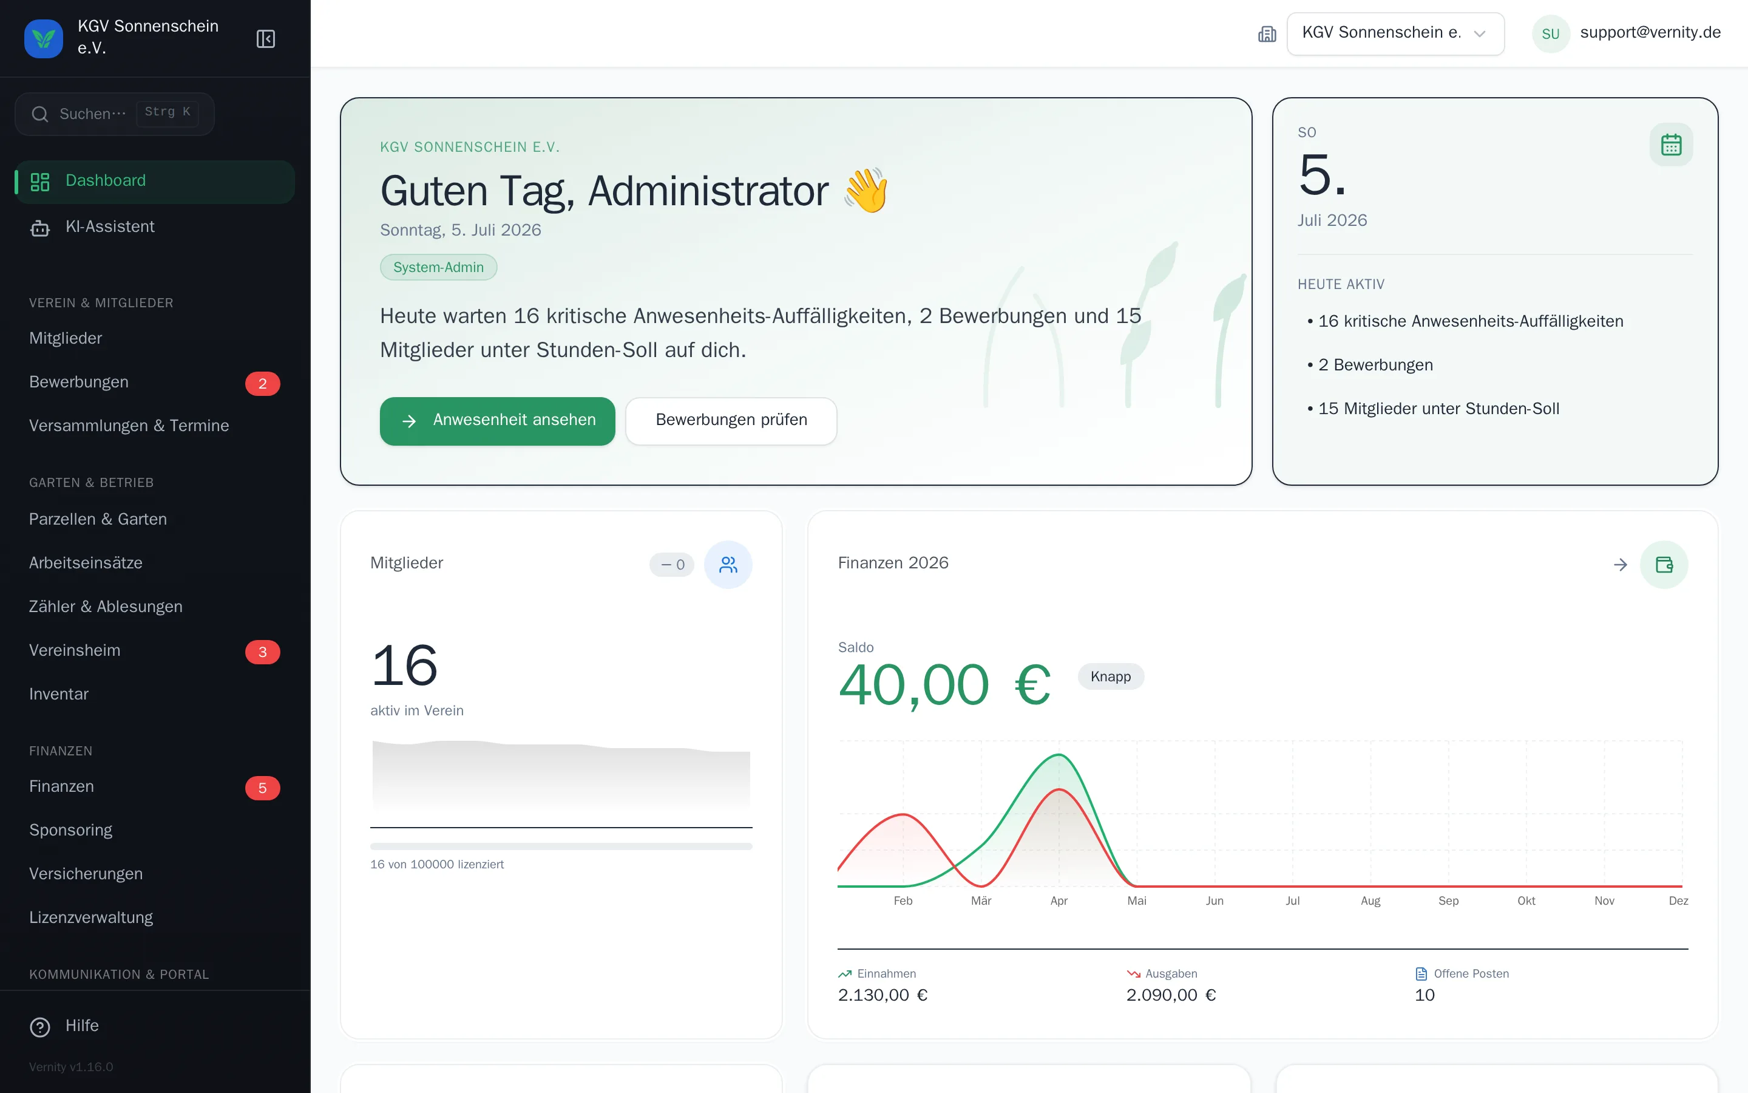Click the Offene Posten document icon
1748x1093 pixels.
click(1421, 974)
